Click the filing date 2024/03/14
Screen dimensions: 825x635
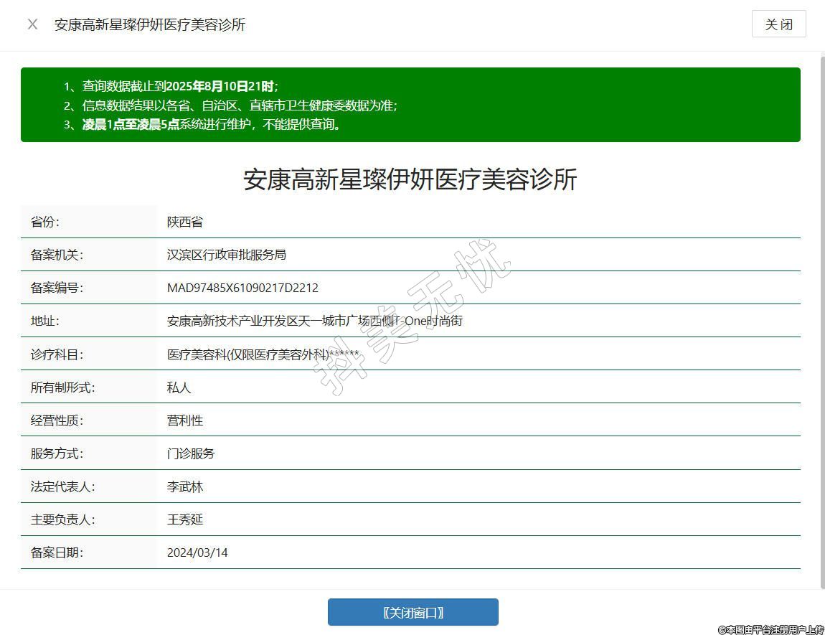click(x=197, y=552)
